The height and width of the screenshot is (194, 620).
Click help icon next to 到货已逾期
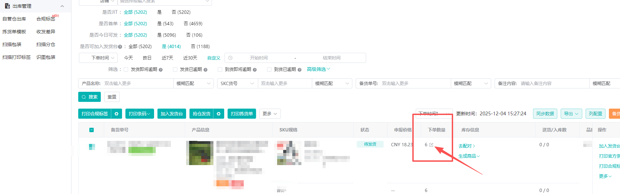pyautogui.click(x=299, y=70)
